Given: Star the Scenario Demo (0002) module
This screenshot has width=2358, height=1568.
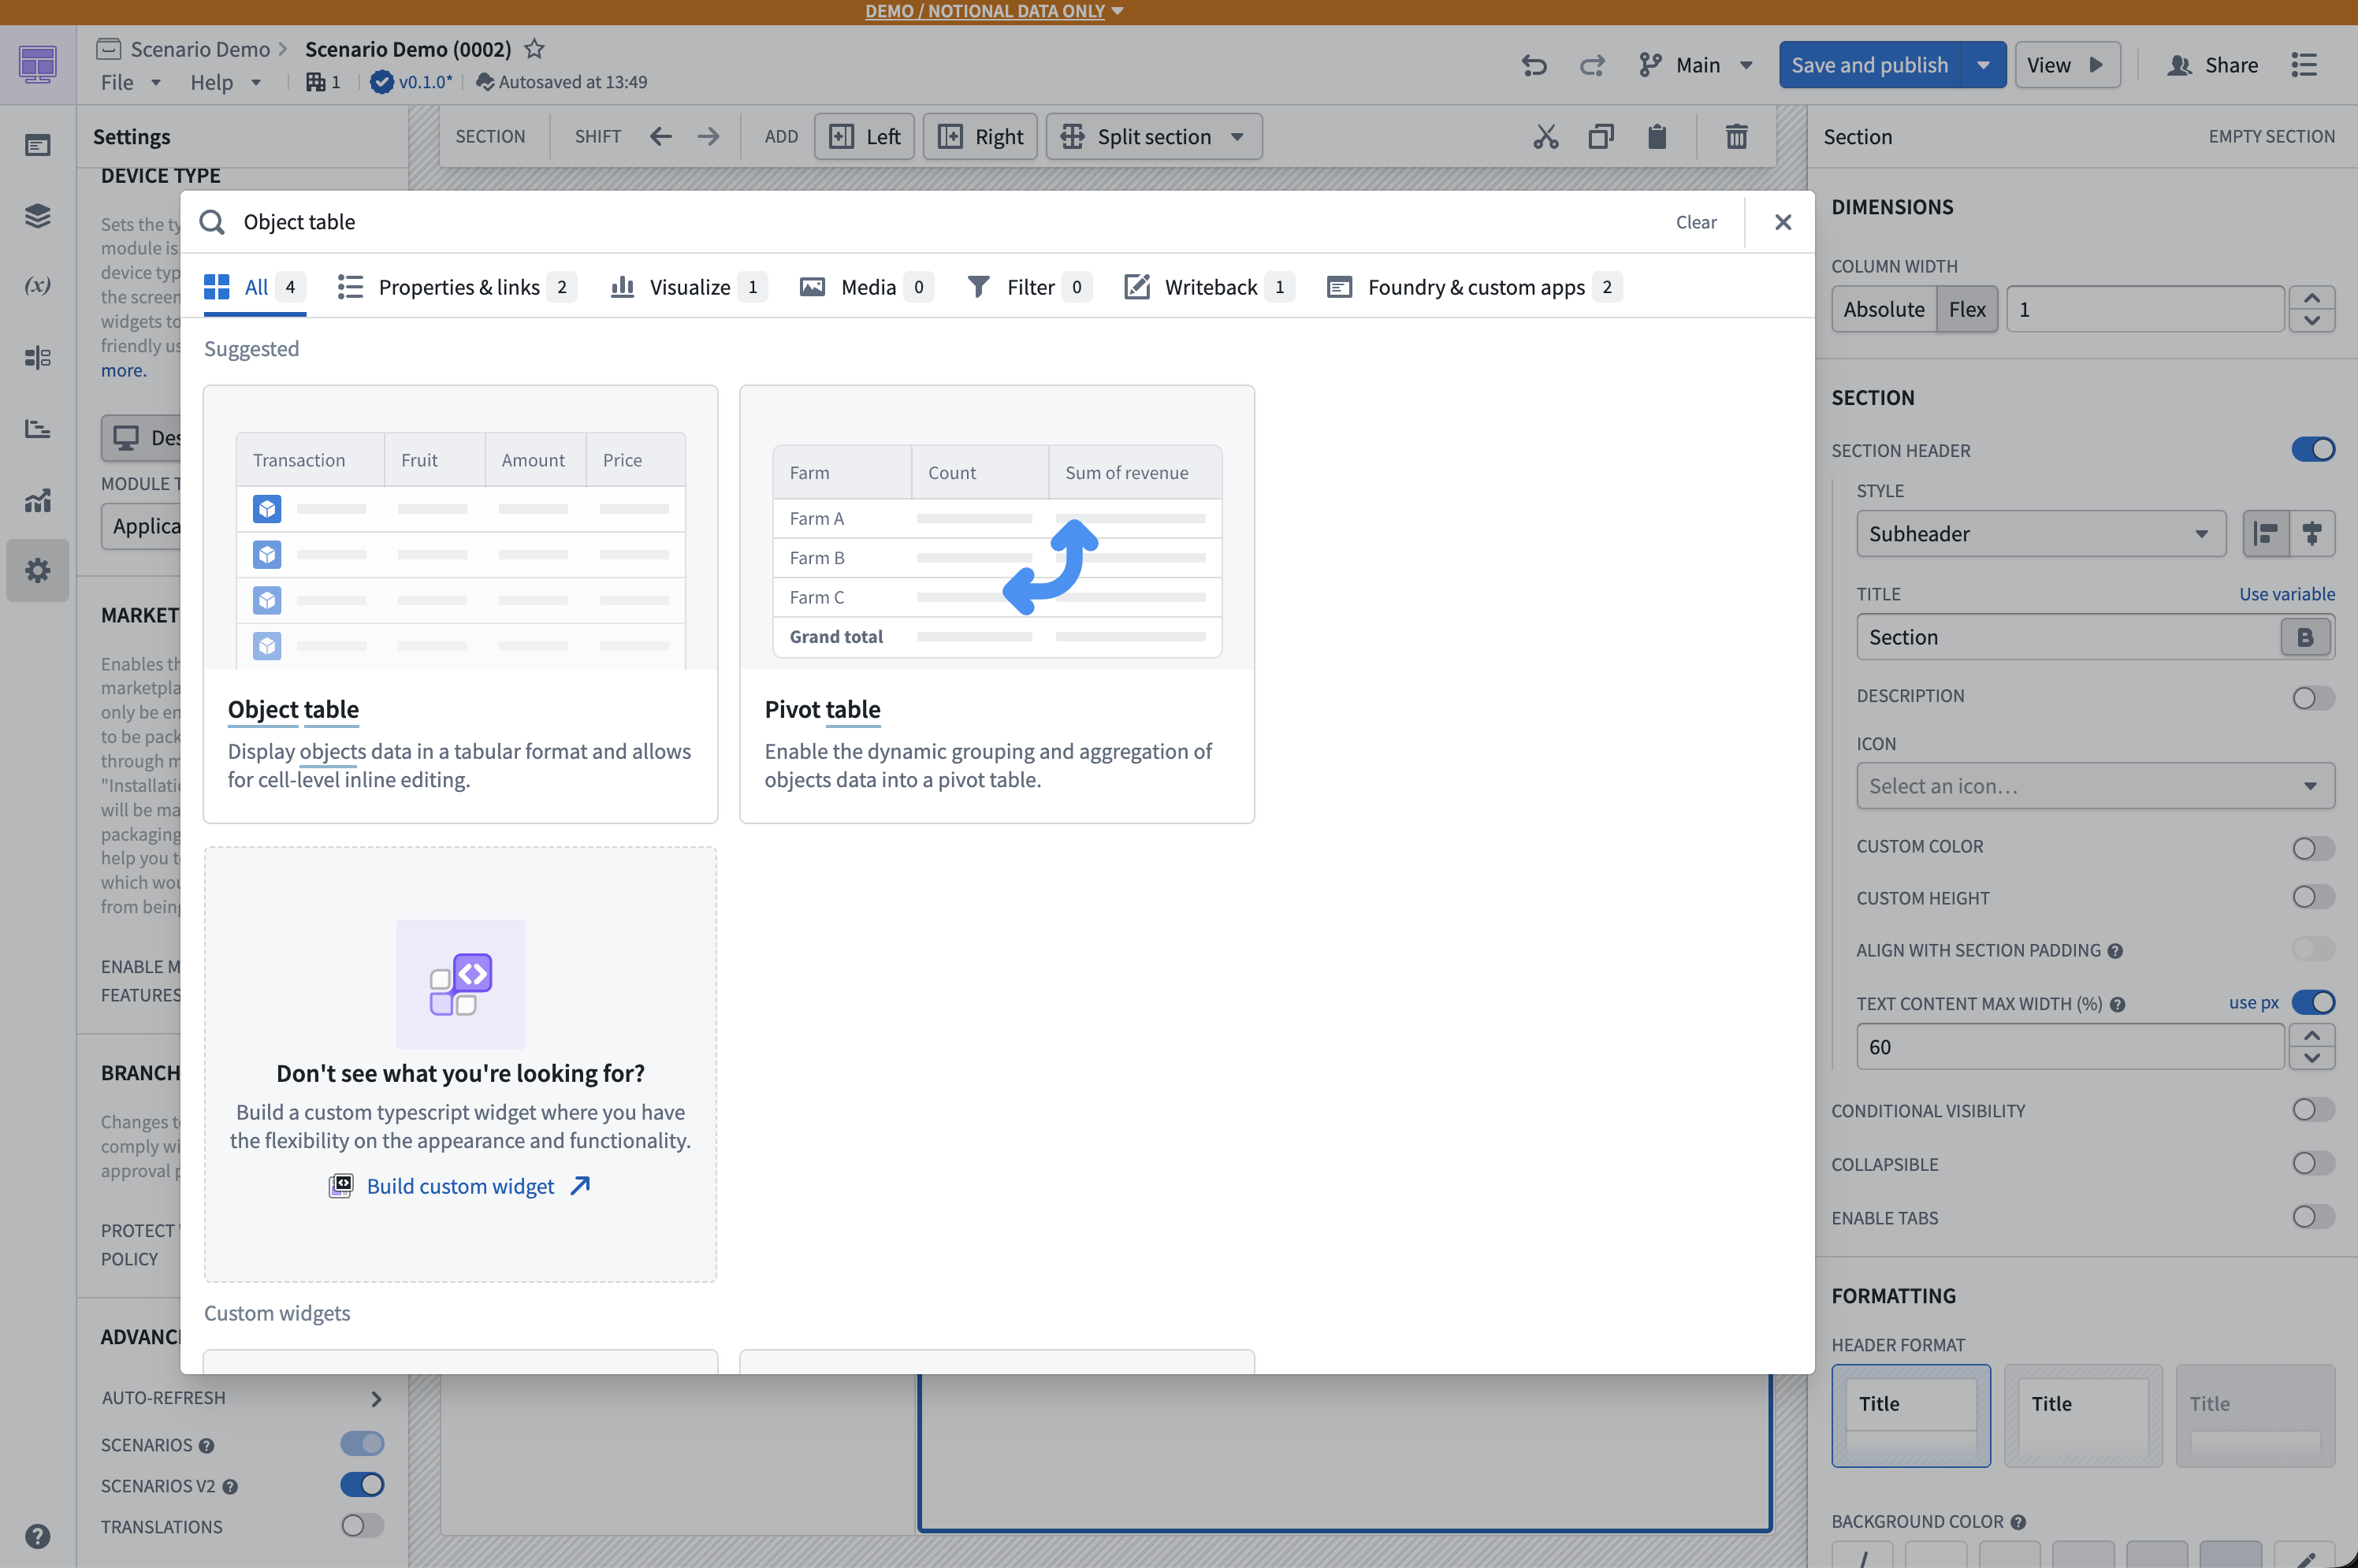Looking at the screenshot, I should (x=535, y=48).
